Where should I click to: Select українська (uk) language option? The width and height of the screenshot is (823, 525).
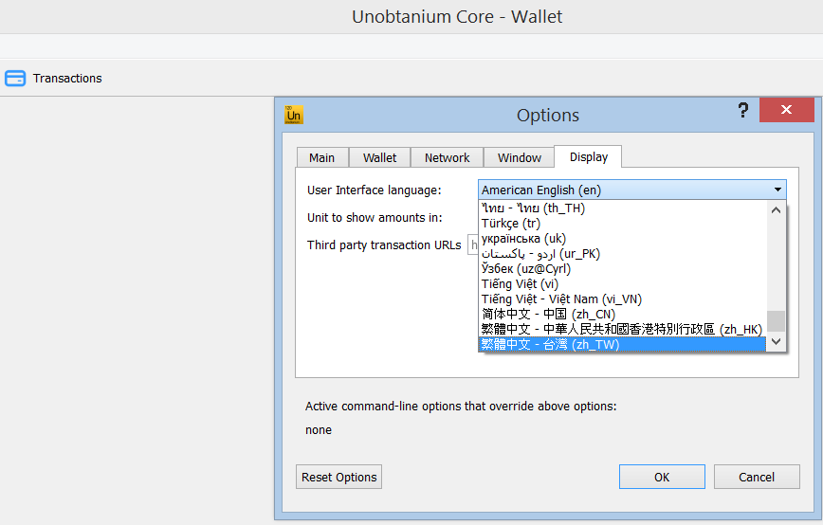coord(523,239)
